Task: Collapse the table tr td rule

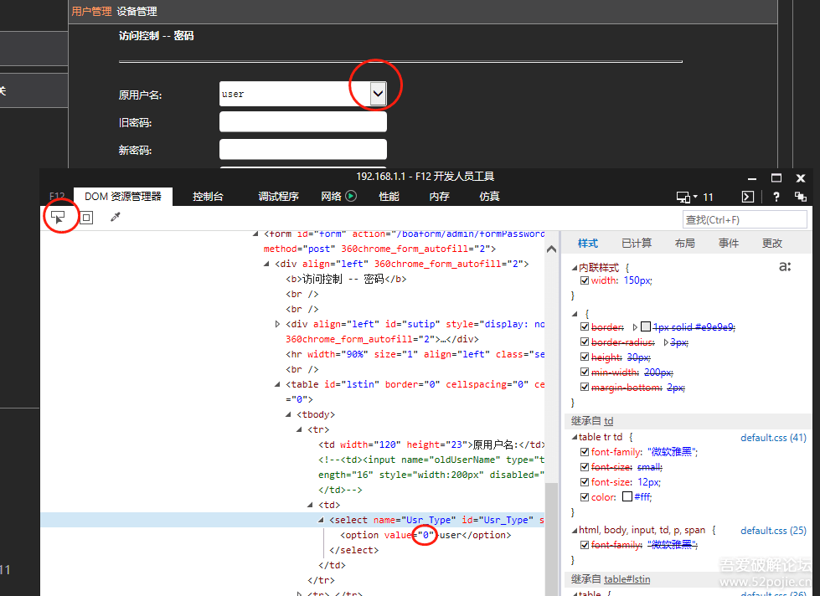Action: coord(575,437)
